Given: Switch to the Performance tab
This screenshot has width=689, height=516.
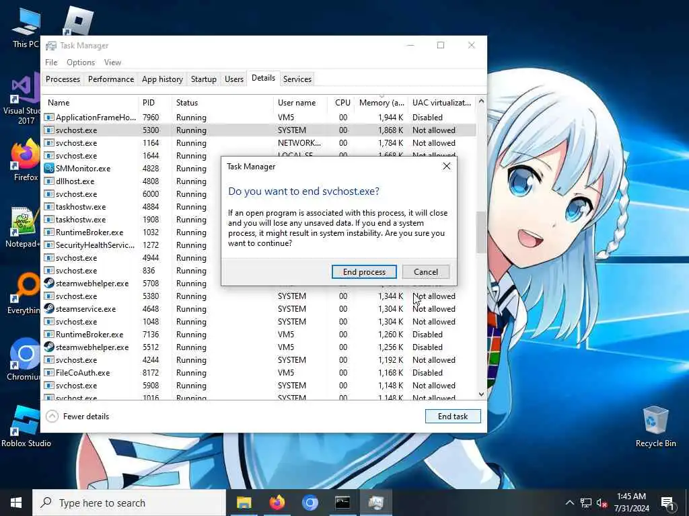Looking at the screenshot, I should coord(111,79).
